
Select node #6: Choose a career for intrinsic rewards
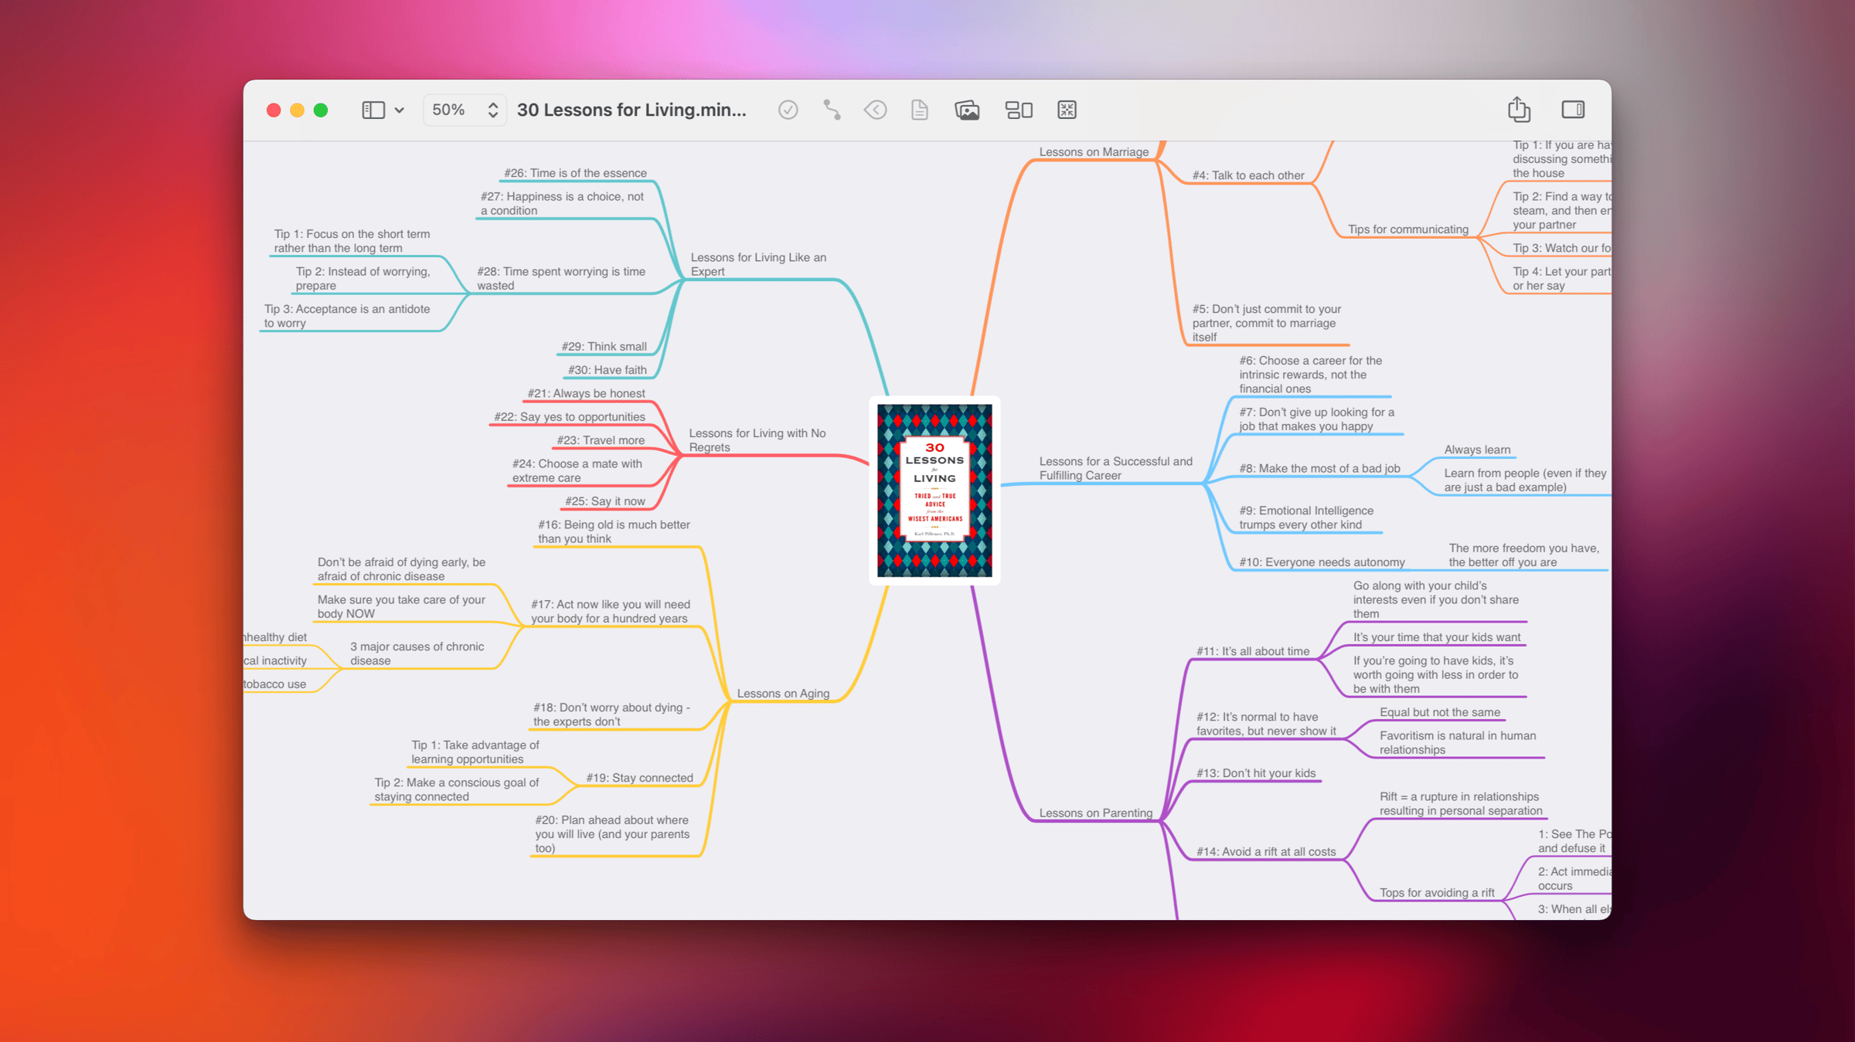point(1310,375)
